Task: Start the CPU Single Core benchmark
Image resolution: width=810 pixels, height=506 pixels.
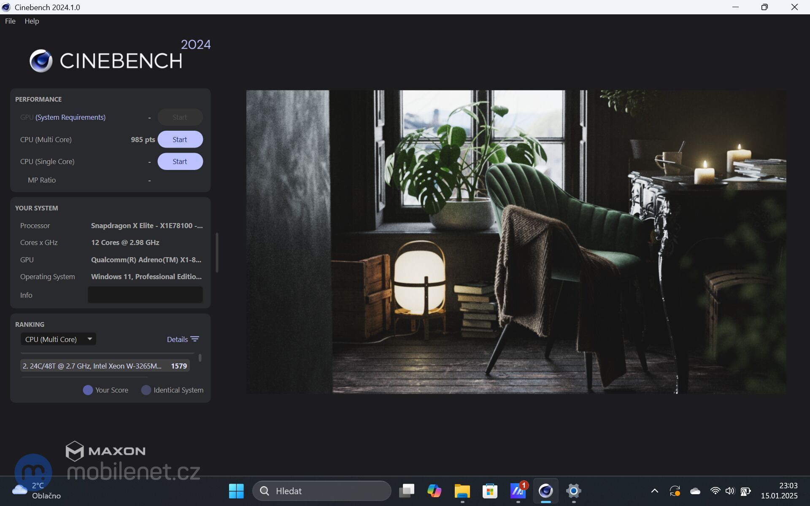Action: pyautogui.click(x=180, y=161)
